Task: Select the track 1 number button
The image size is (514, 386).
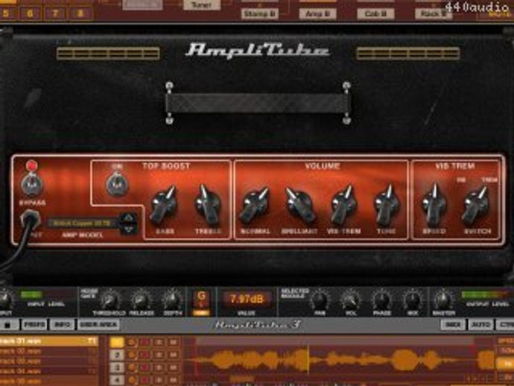Action: (117, 342)
